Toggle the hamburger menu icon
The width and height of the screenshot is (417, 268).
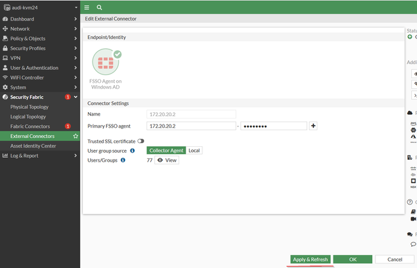87,8
